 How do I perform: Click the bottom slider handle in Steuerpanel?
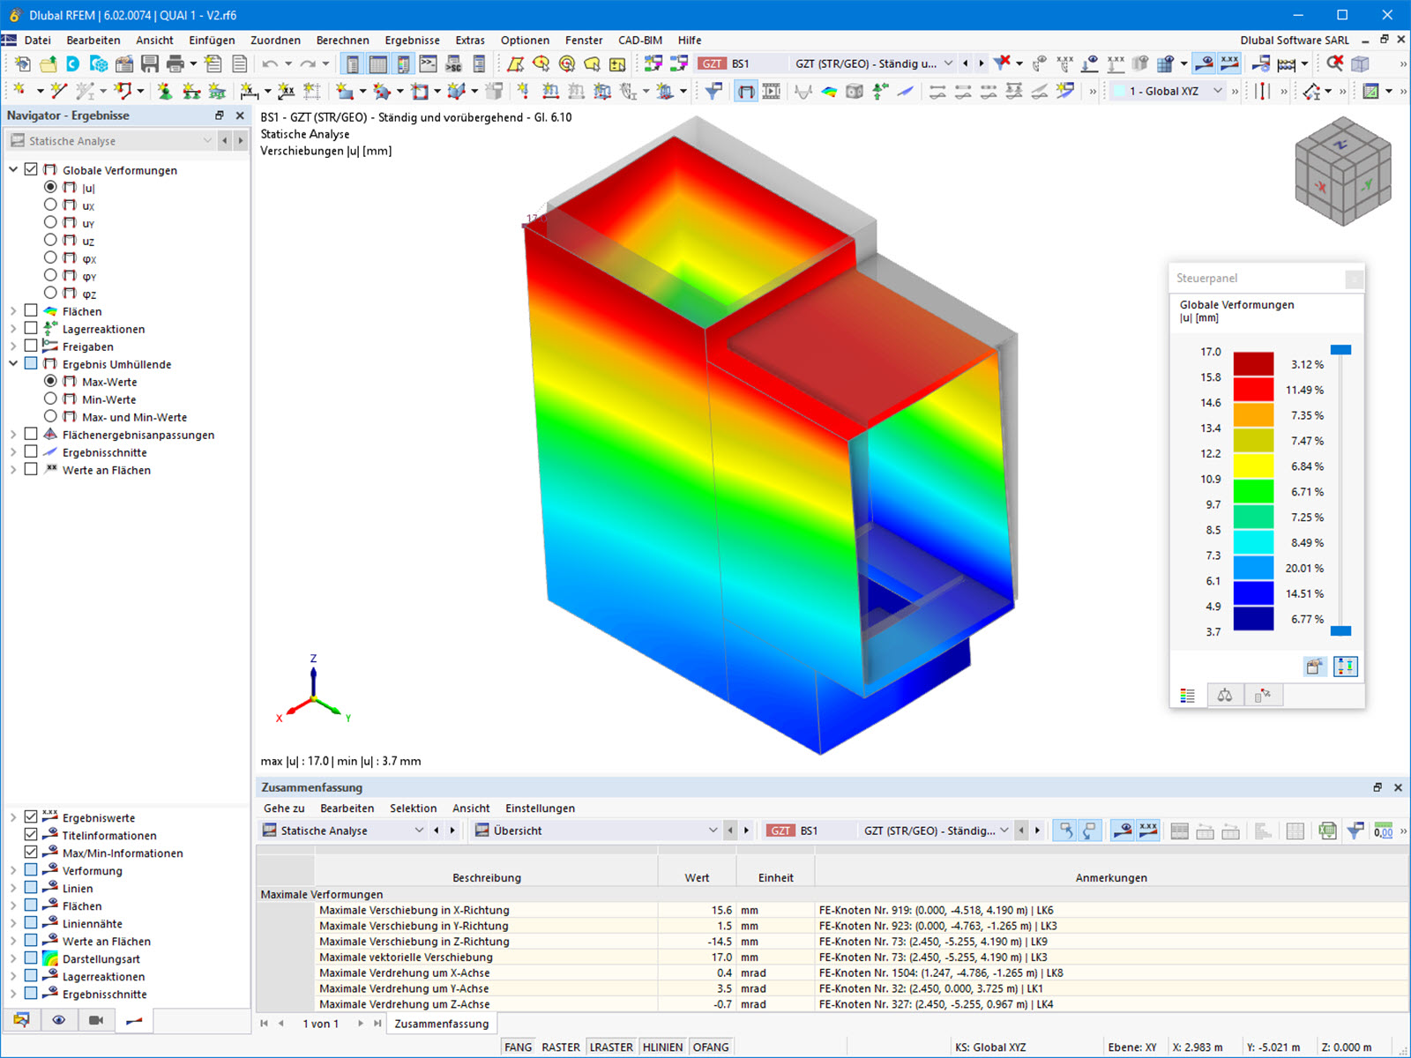click(1340, 630)
